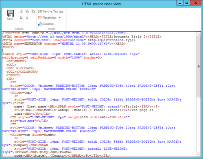The height and width of the screenshot is (159, 203).
Task: Click the 'Document Title 2' text
Action: pyautogui.click(x=129, y=37)
